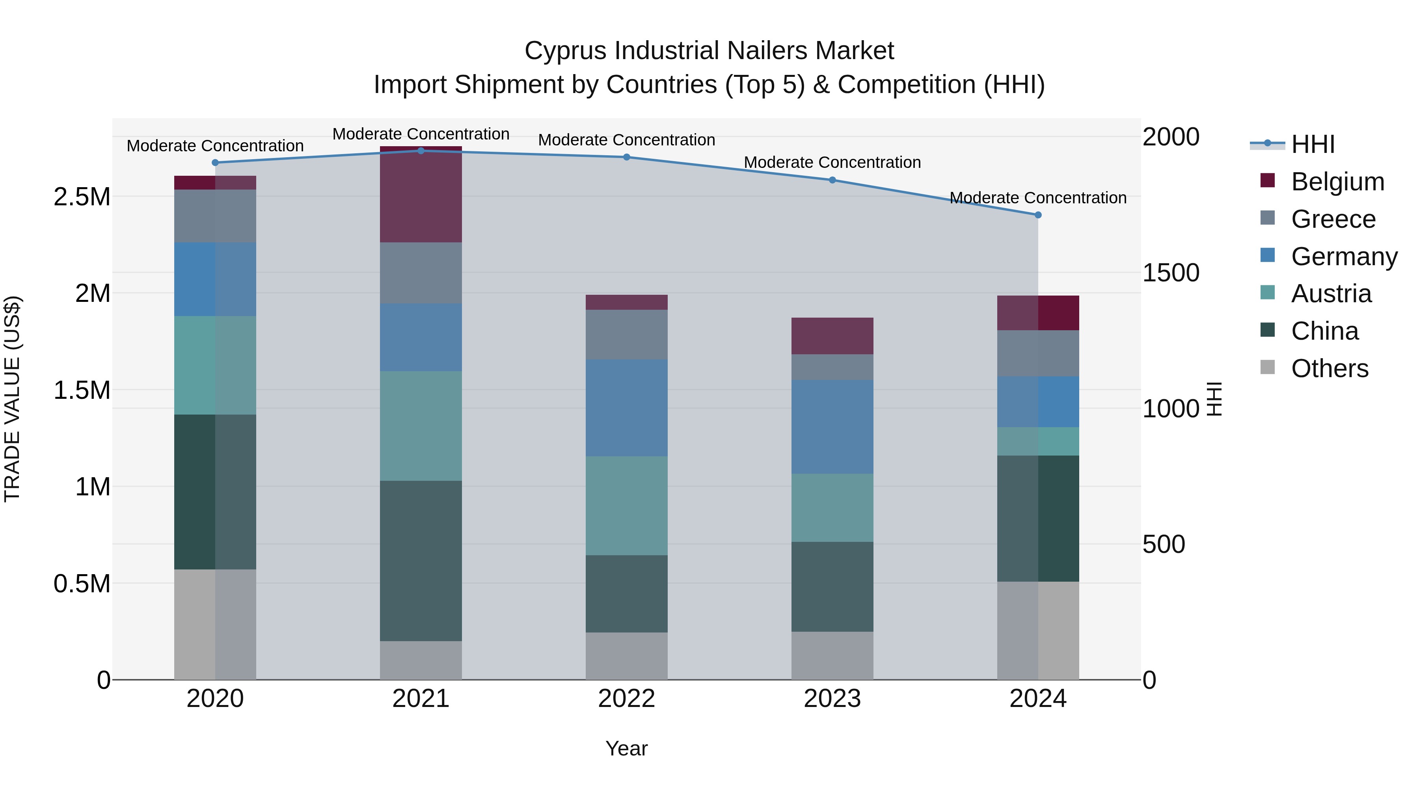Toggle the Belgium legend entry
This screenshot has height=798, width=1419.
pos(1322,182)
